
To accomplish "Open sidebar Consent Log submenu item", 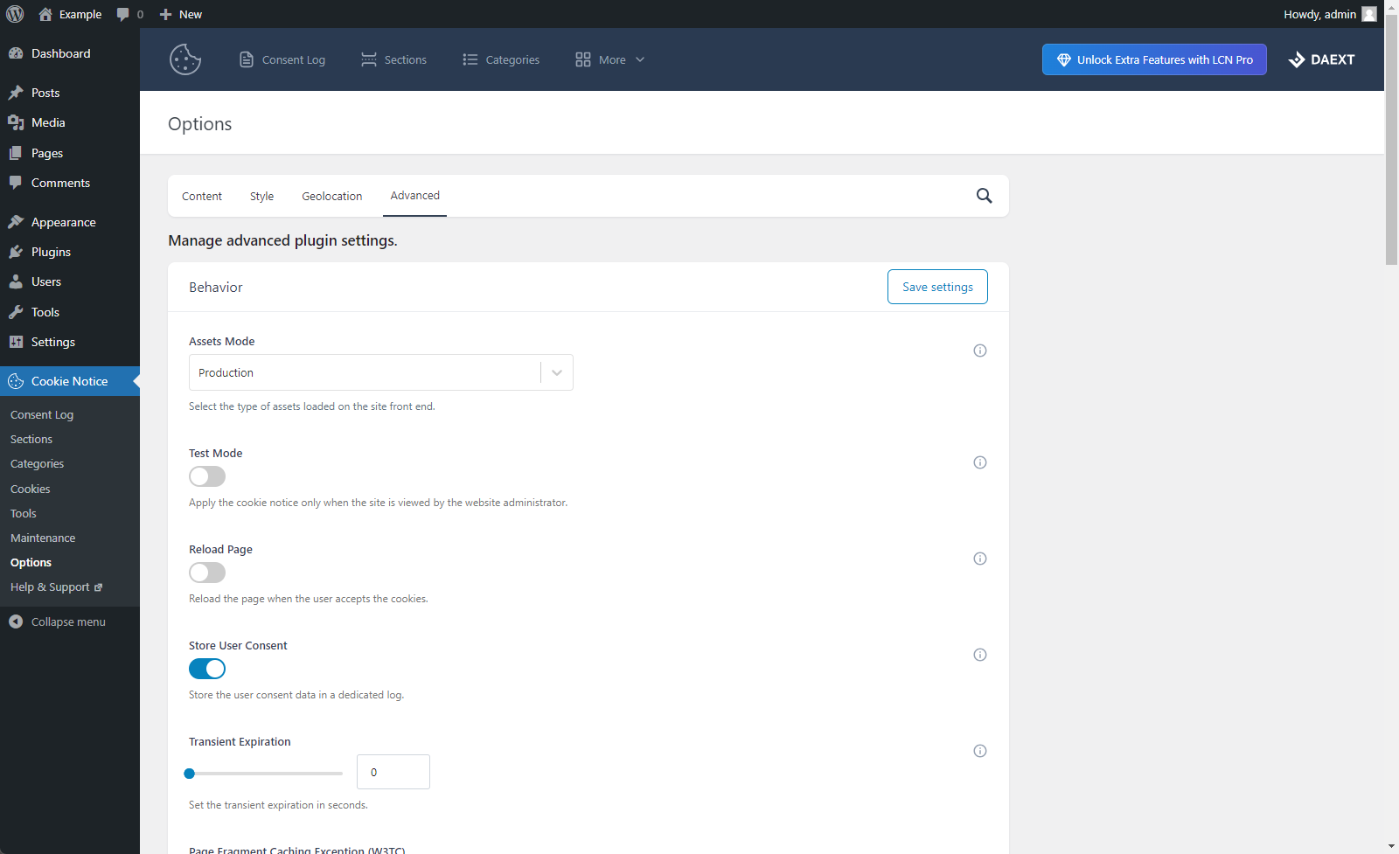I will click(42, 414).
